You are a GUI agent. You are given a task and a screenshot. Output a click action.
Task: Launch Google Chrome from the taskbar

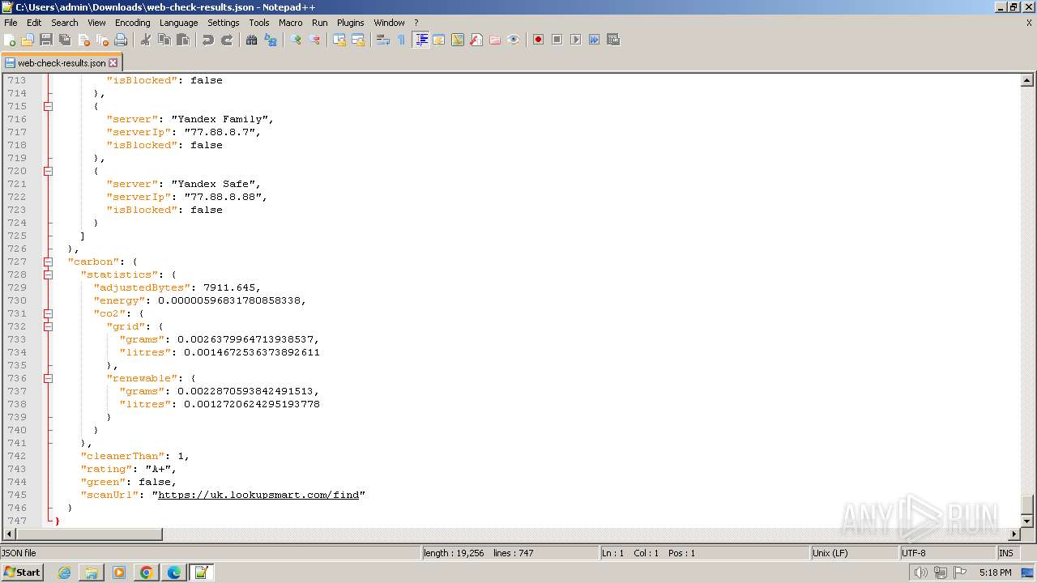[147, 572]
